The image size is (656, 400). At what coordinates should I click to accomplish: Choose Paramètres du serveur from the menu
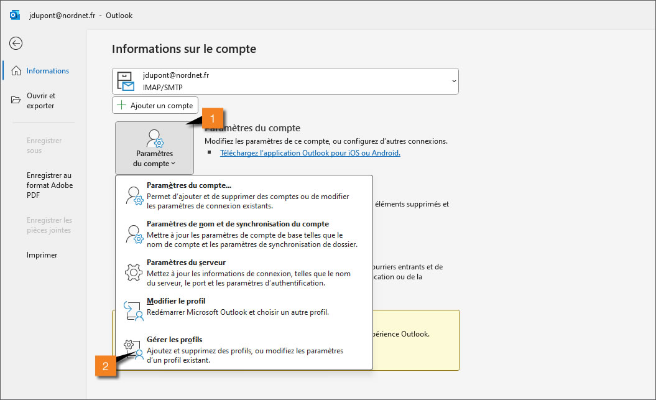pyautogui.click(x=244, y=272)
